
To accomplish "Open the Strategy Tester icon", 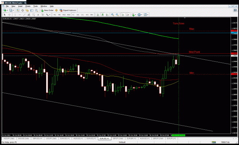I will (x=36, y=10).
